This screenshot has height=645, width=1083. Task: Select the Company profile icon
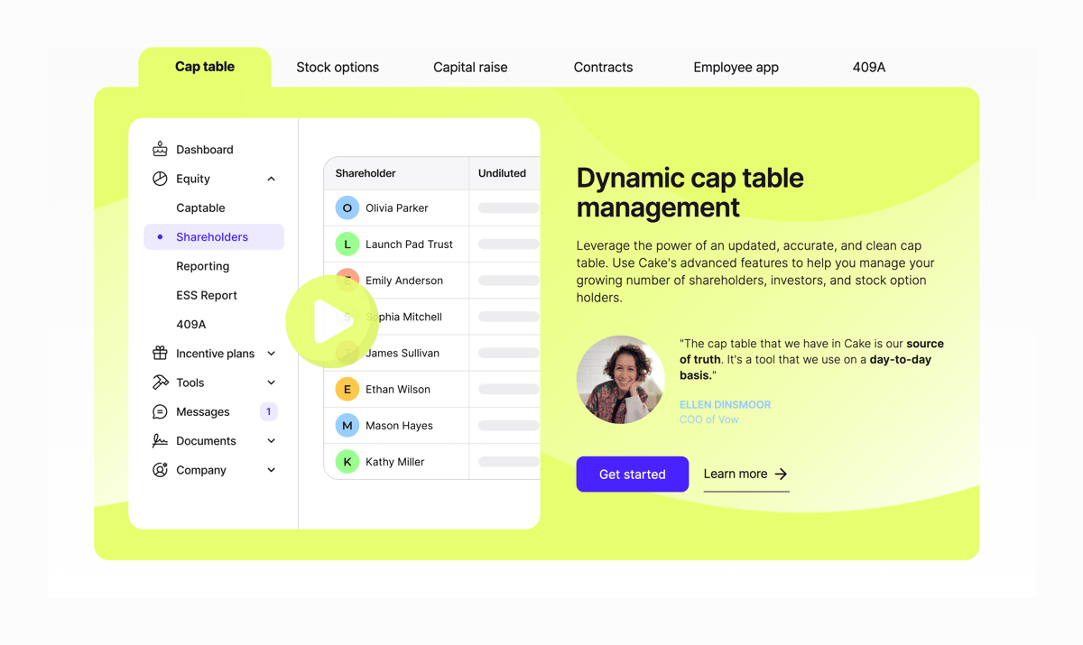[161, 469]
